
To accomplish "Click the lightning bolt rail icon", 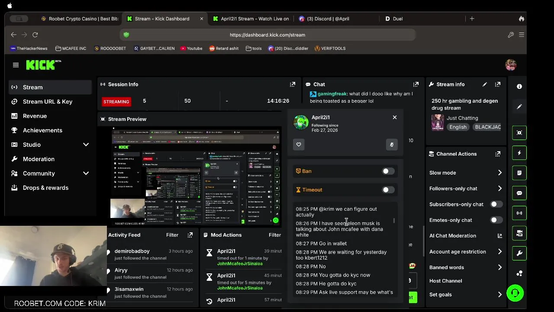I will point(519,153).
